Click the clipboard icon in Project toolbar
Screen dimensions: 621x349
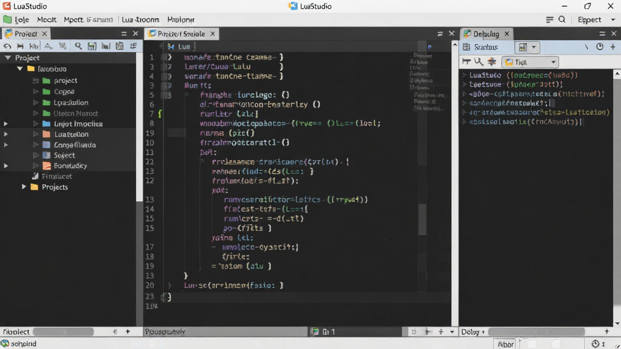tap(119, 46)
